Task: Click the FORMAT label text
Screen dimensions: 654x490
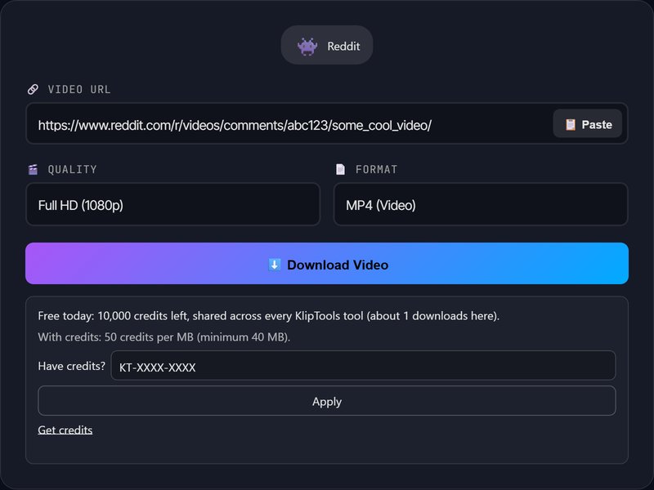Action: [x=376, y=169]
